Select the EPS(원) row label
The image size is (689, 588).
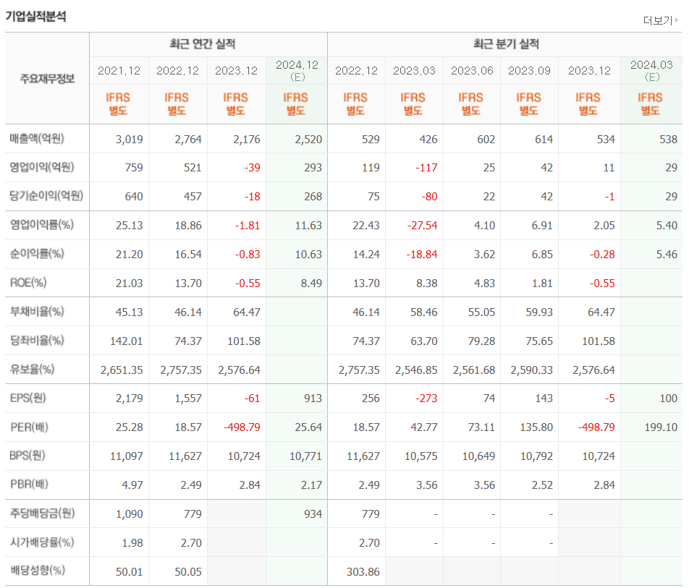coord(28,398)
